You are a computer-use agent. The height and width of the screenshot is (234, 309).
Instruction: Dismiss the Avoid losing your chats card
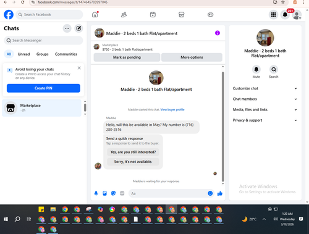pos(79,68)
